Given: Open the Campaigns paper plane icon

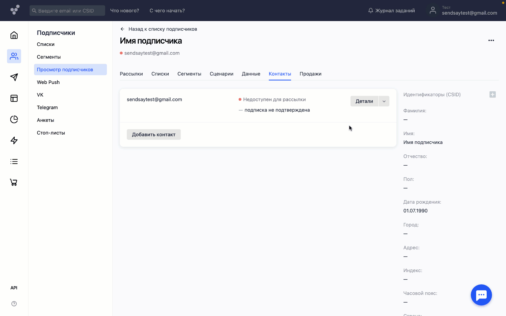Looking at the screenshot, I should click(14, 77).
